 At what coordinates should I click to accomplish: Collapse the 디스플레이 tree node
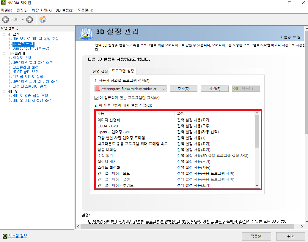(4, 54)
